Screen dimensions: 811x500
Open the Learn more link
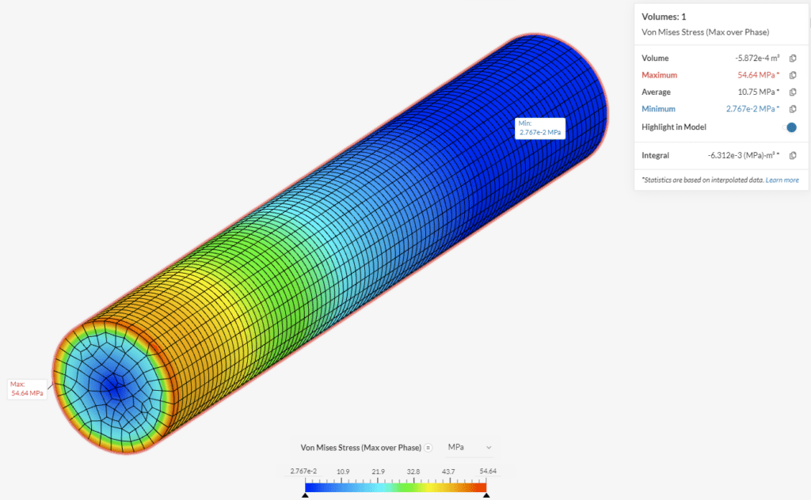tap(782, 180)
